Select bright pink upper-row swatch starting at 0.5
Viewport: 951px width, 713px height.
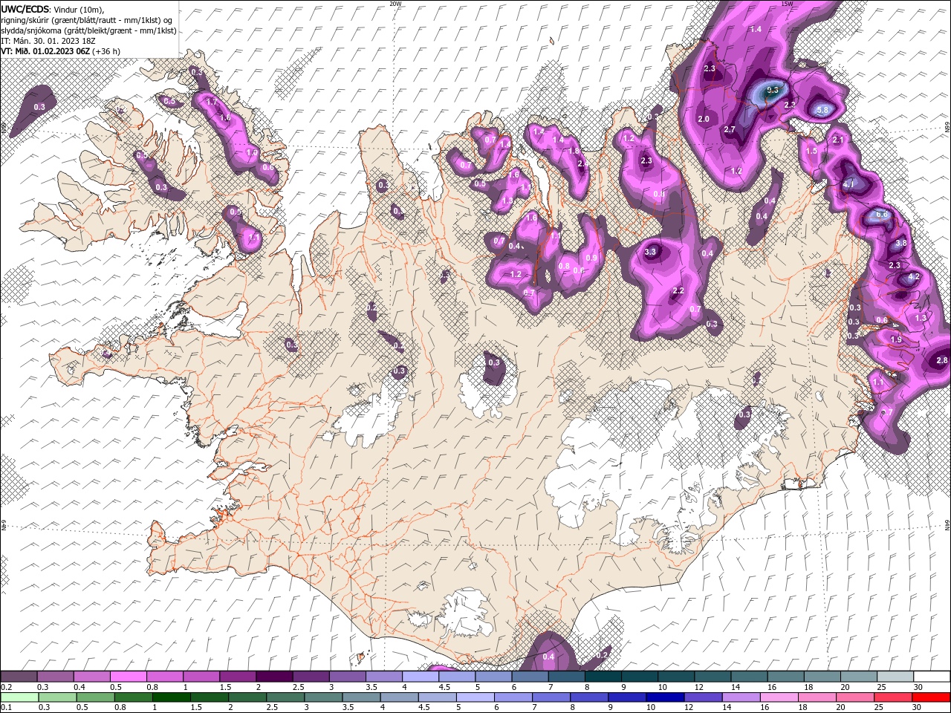click(x=129, y=677)
